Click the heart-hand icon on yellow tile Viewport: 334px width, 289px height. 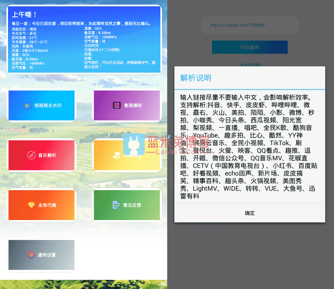(117, 155)
